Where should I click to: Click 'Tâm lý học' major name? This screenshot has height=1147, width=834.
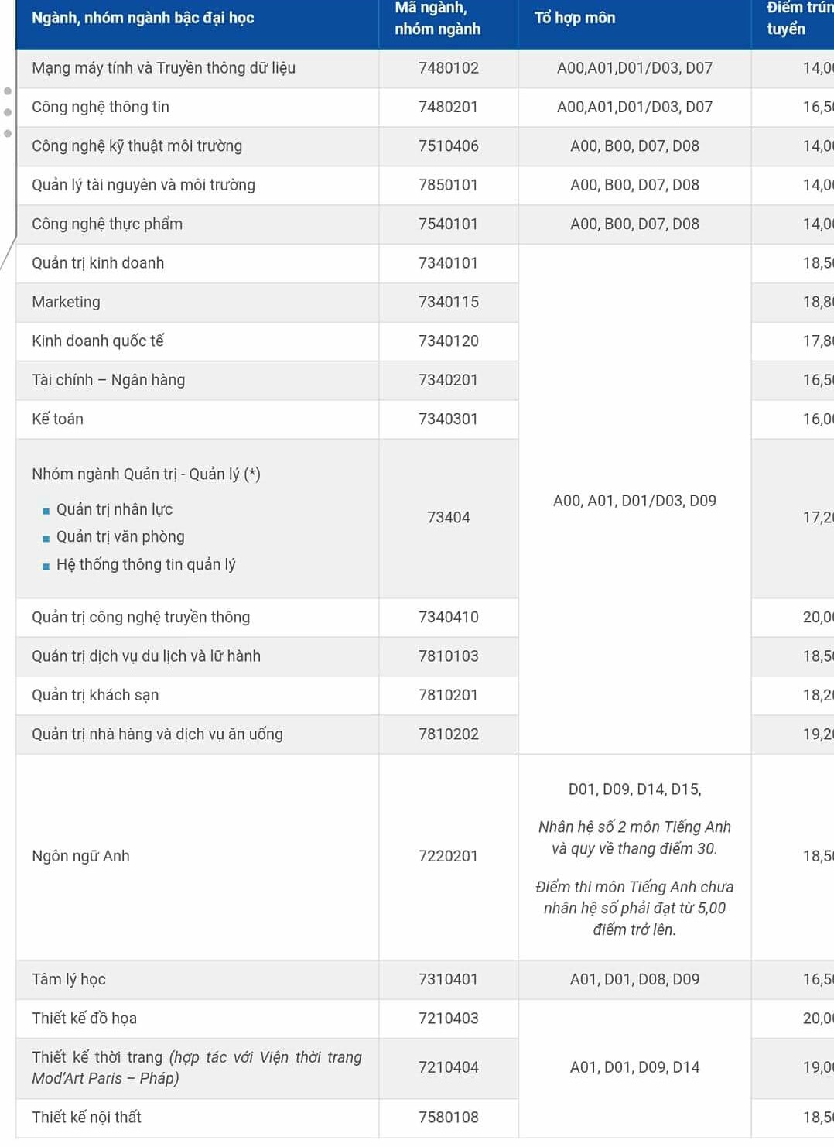69,980
